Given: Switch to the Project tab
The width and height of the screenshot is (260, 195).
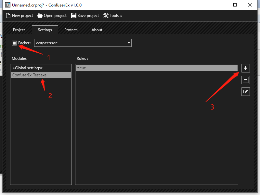Looking at the screenshot, I should [19, 30].
